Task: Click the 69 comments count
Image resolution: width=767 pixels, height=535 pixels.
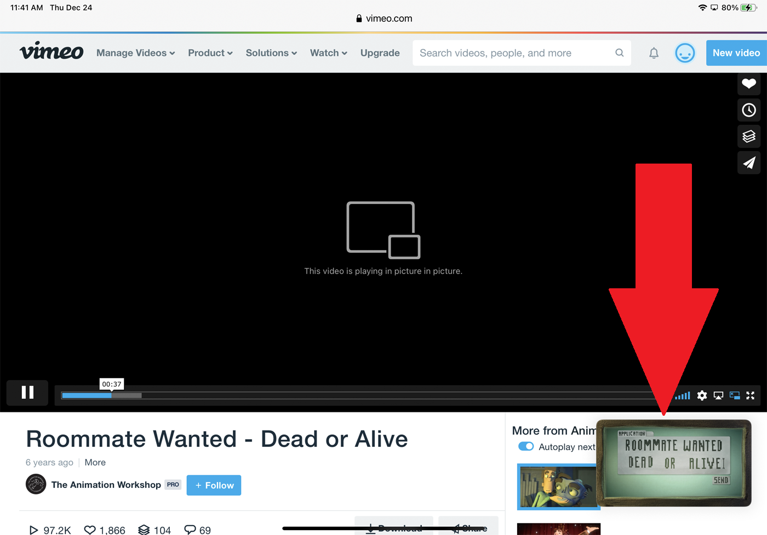Action: (x=198, y=530)
